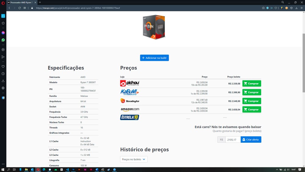This screenshot has width=305, height=172.
Task: Open the Terabyte store logo
Action: 130,101
